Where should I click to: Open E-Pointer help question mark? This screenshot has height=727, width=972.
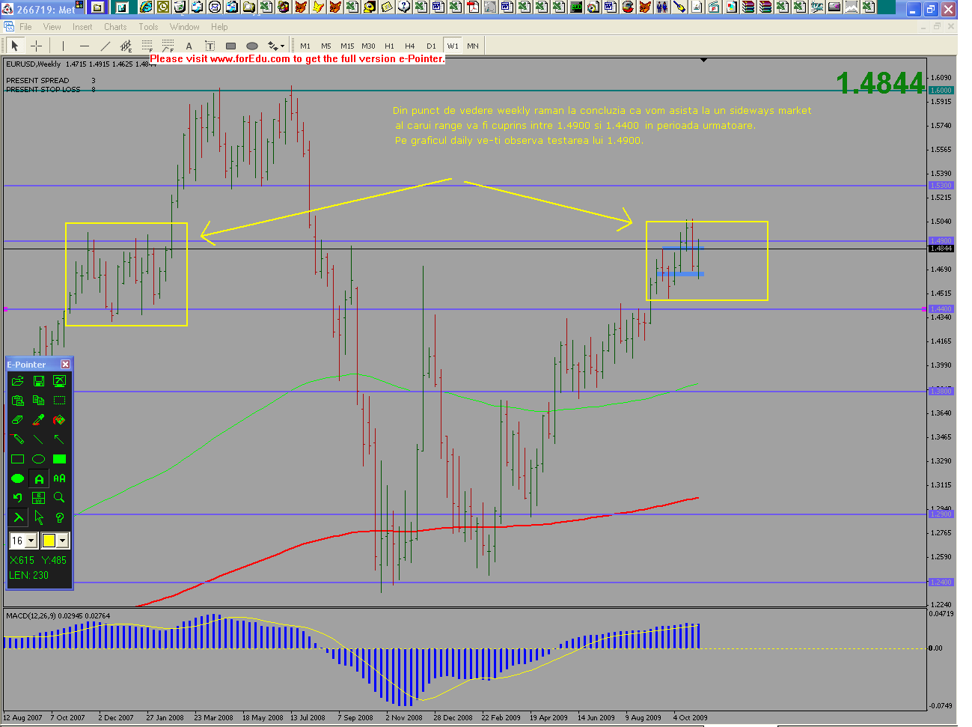click(60, 517)
